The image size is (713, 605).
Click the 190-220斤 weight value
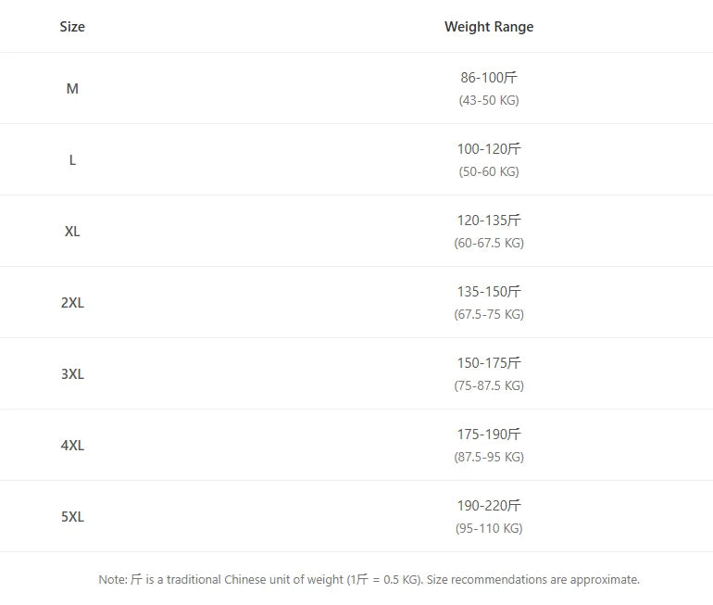click(489, 506)
